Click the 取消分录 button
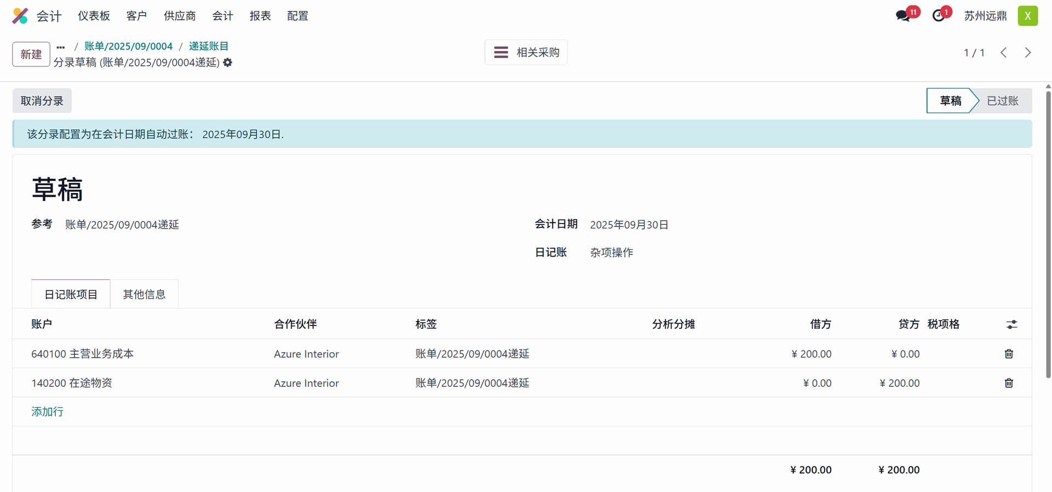The width and height of the screenshot is (1052, 492). 42,101
